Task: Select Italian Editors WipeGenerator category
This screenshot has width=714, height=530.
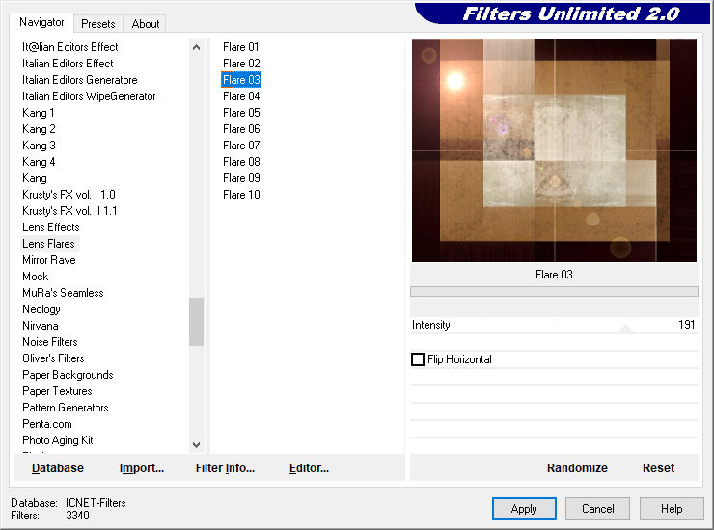Action: (x=89, y=96)
